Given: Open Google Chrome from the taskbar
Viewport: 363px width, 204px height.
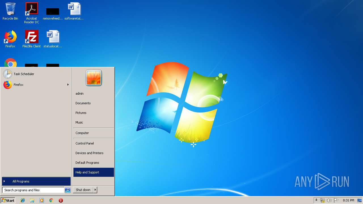Looking at the screenshot, I should [x=51, y=200].
